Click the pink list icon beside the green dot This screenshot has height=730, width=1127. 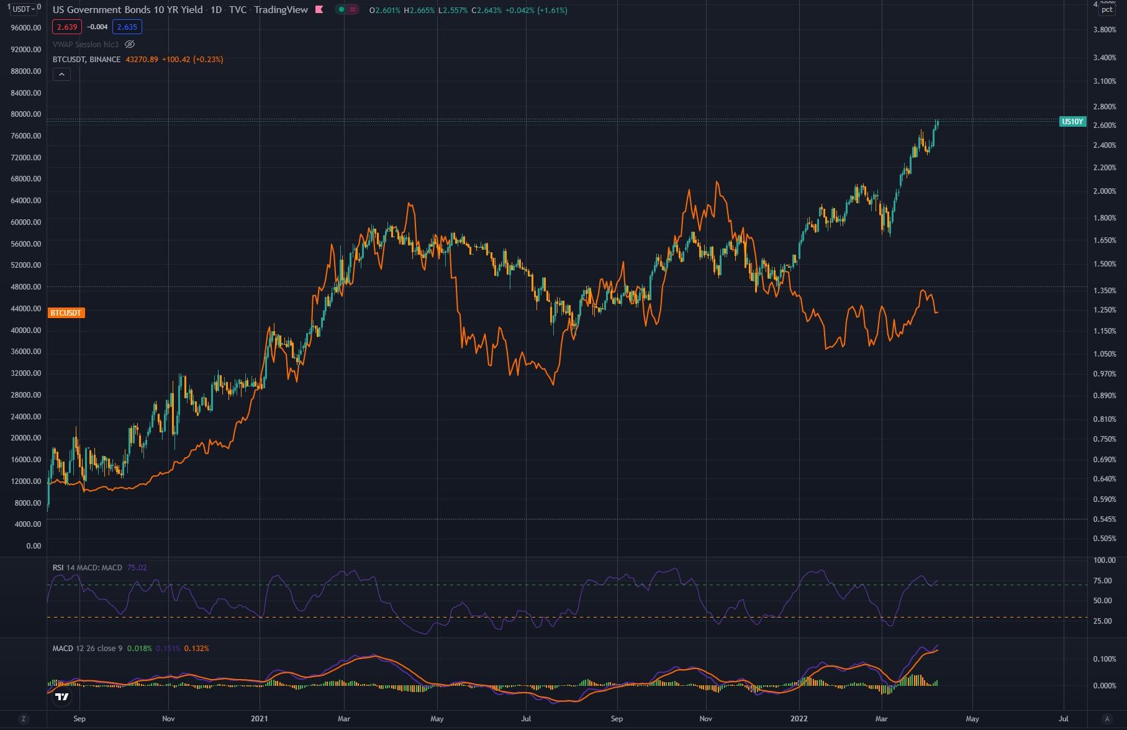pos(354,10)
